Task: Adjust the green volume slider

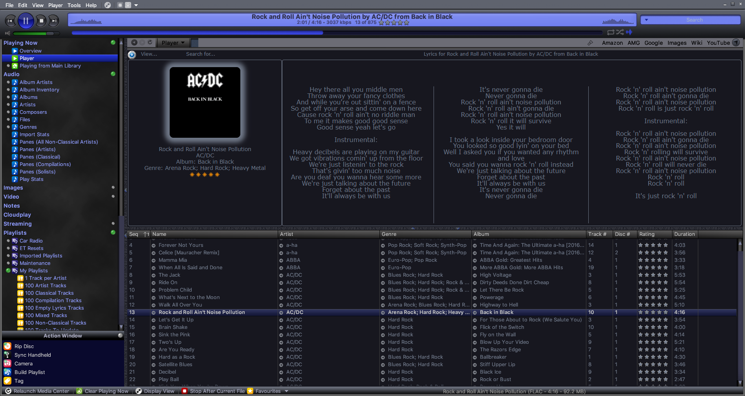Action: (36, 33)
